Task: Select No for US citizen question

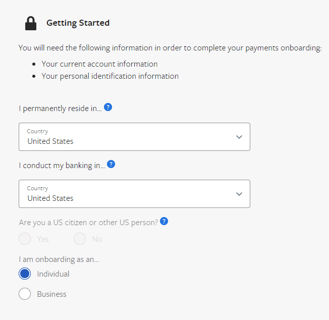Action: [80, 239]
